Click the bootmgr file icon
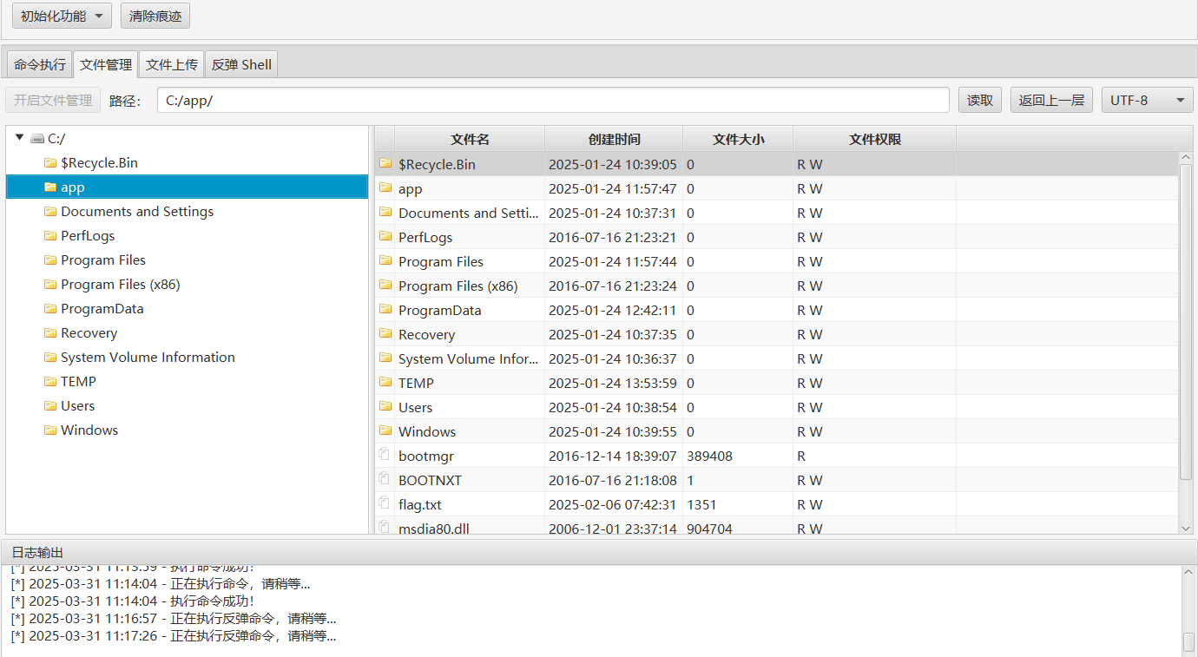This screenshot has height=657, width=1198. pos(385,455)
